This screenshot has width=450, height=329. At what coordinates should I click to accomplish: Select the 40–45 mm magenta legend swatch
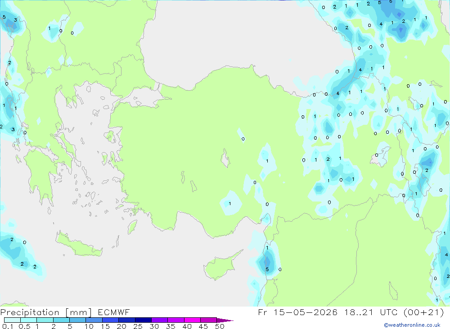click(x=192, y=320)
